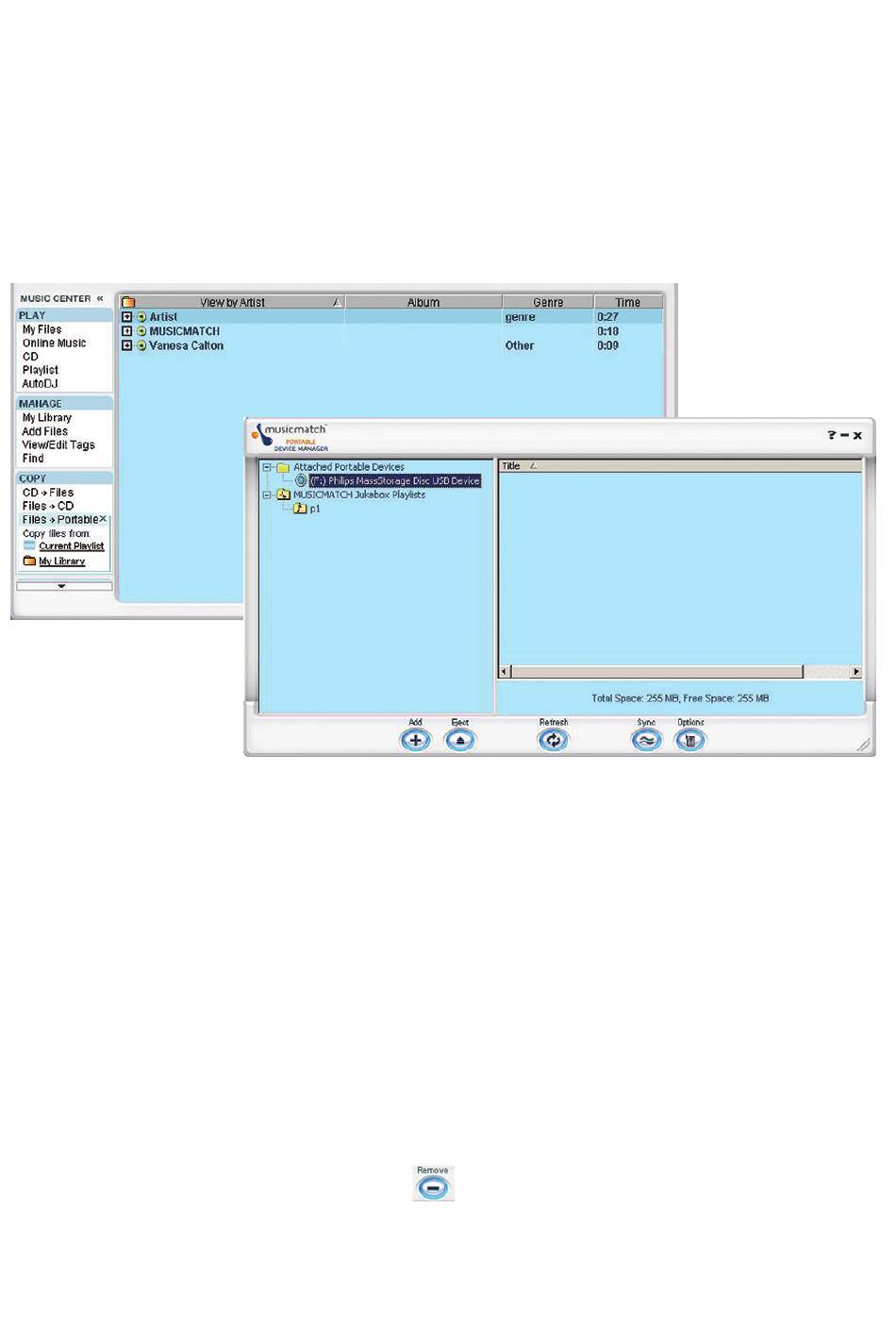Click the disc icon next to Vanesa Calton

pos(141,345)
